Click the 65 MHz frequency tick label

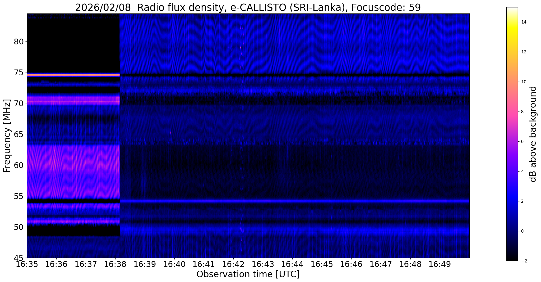19,134
